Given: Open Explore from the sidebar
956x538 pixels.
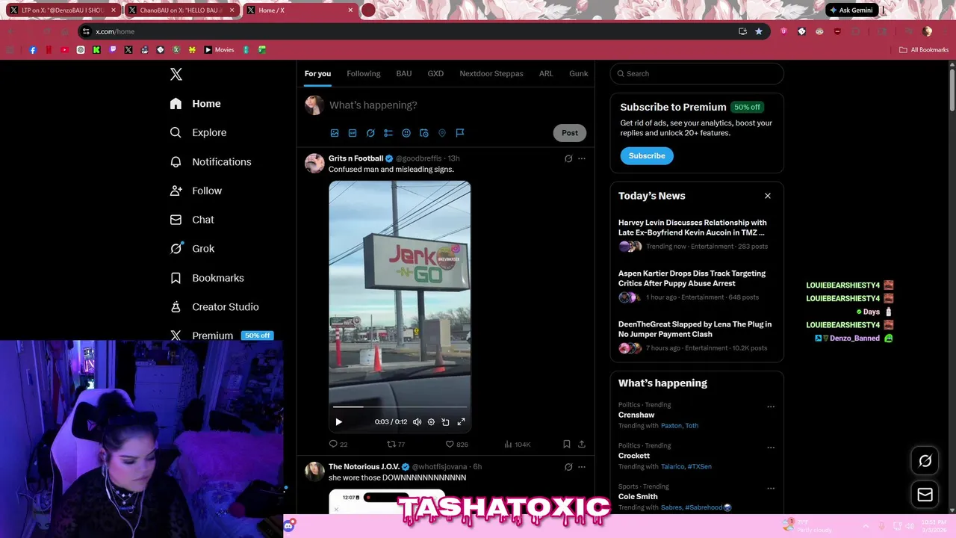Looking at the screenshot, I should pyautogui.click(x=199, y=132).
